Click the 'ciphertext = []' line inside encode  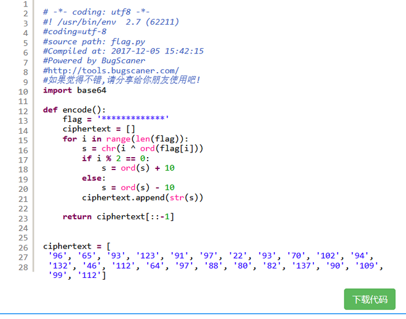pos(99,129)
